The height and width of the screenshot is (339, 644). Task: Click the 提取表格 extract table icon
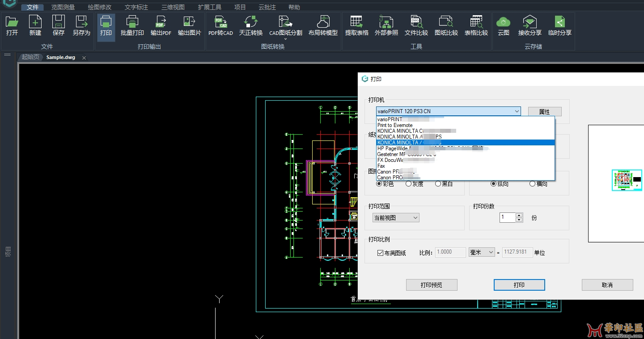click(x=357, y=21)
